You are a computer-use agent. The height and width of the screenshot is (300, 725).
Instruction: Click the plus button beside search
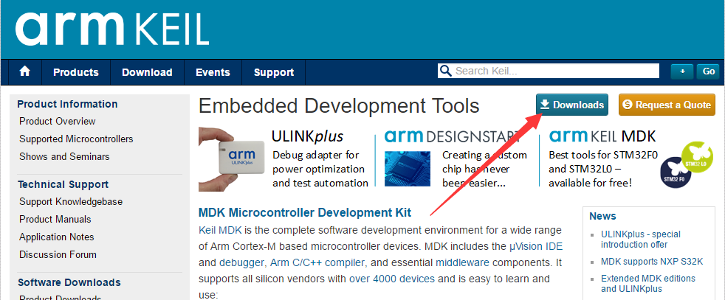682,71
